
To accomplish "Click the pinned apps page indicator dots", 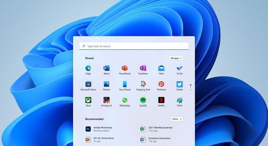I will pyautogui.click(x=191, y=87).
